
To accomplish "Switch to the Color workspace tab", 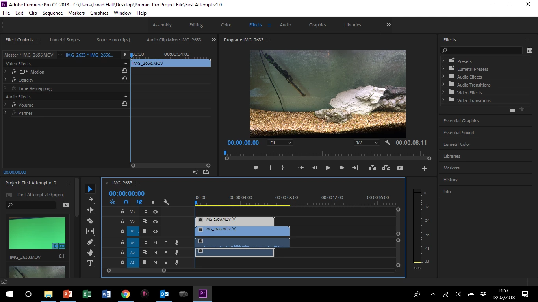I will pos(226,25).
